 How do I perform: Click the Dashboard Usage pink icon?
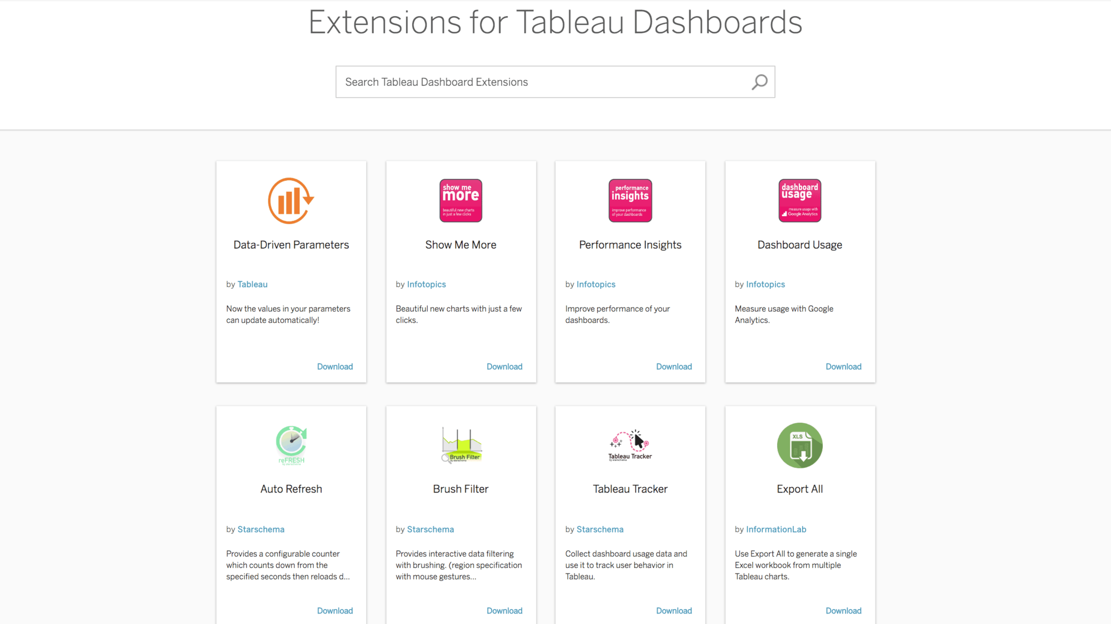point(799,200)
